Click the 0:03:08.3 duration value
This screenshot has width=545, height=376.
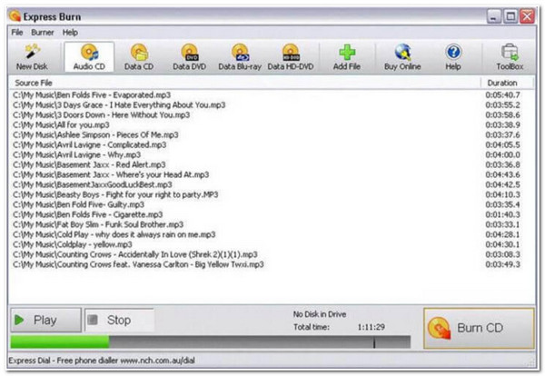pyautogui.click(x=502, y=254)
